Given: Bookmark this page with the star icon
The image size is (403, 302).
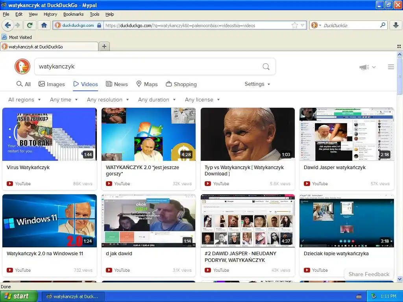Looking at the screenshot, I should click(x=294, y=25).
